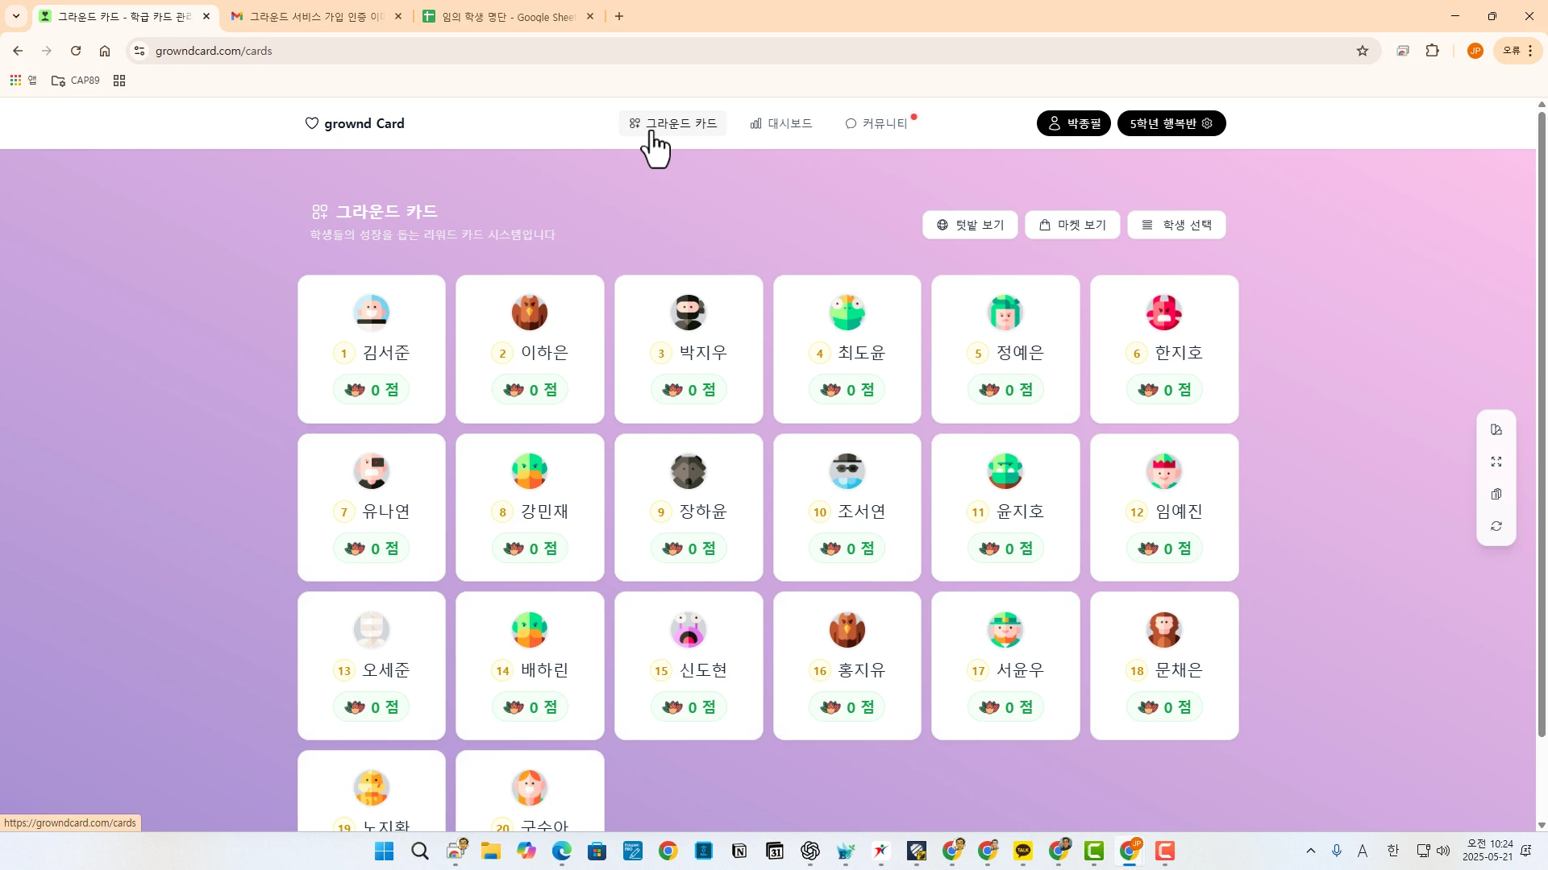Screen dimensions: 1548x870
Task: Open the 그라운드 카드 menu item
Action: (672, 123)
